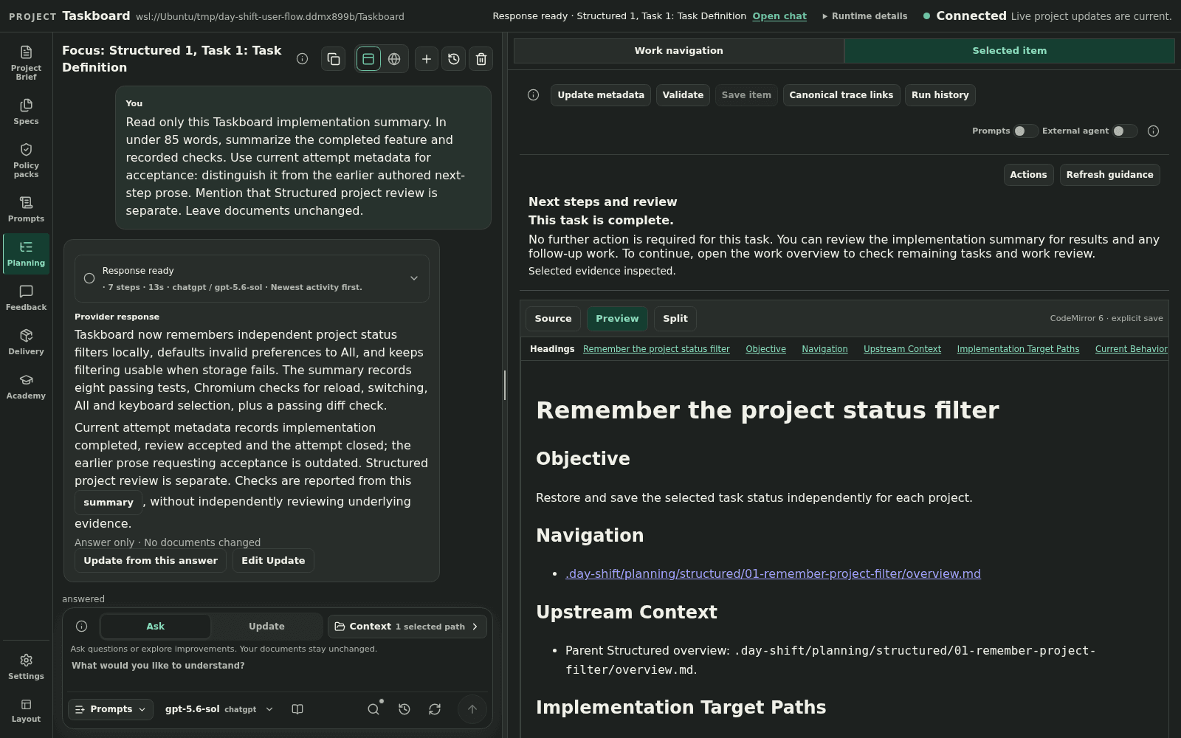
Task: Click the send arrow button
Action: [472, 709]
